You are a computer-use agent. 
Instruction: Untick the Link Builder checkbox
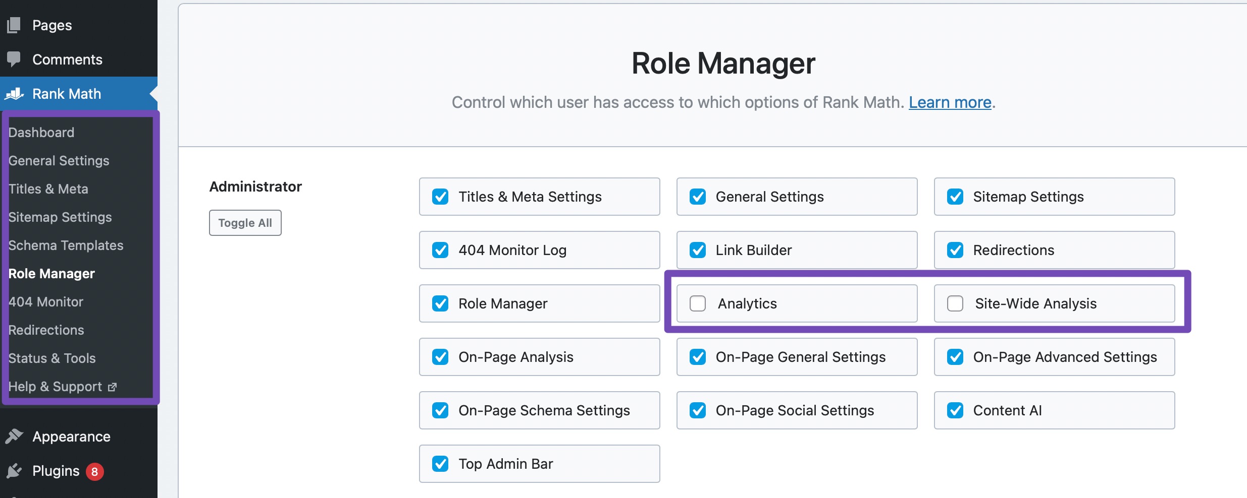tap(698, 250)
